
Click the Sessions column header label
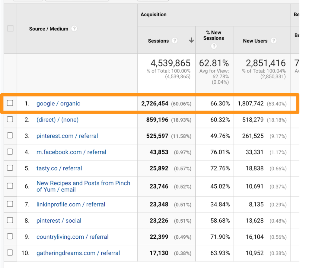point(158,41)
